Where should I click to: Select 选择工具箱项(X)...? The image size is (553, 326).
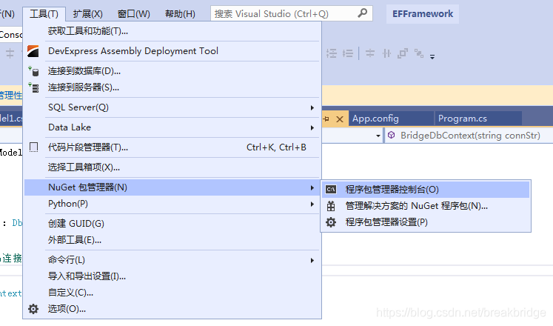pyautogui.click(x=172, y=167)
